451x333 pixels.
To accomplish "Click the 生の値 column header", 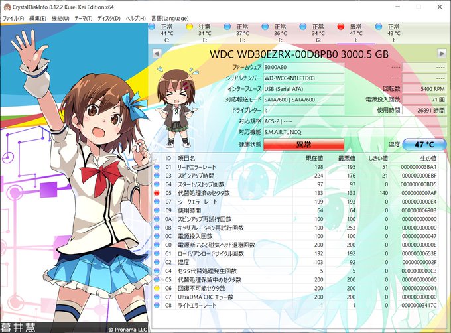I will click(x=428, y=158).
